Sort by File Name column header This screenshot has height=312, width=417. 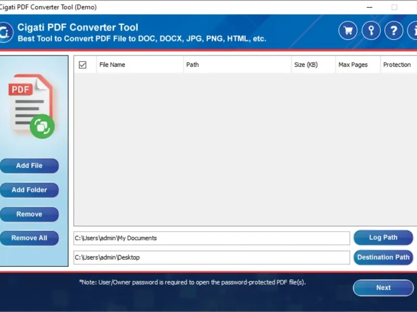[x=140, y=64]
